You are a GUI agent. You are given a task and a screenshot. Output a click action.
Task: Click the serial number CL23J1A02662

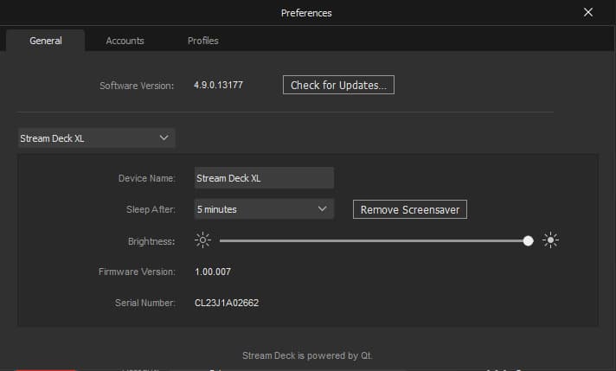point(227,303)
